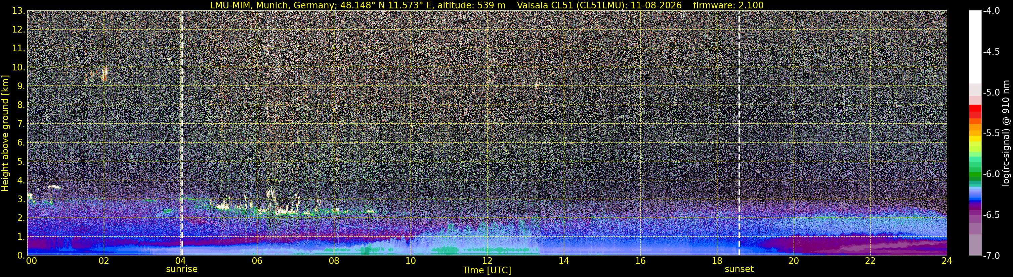
Task: Click the "9." height axis tick label
Action: coord(21,86)
